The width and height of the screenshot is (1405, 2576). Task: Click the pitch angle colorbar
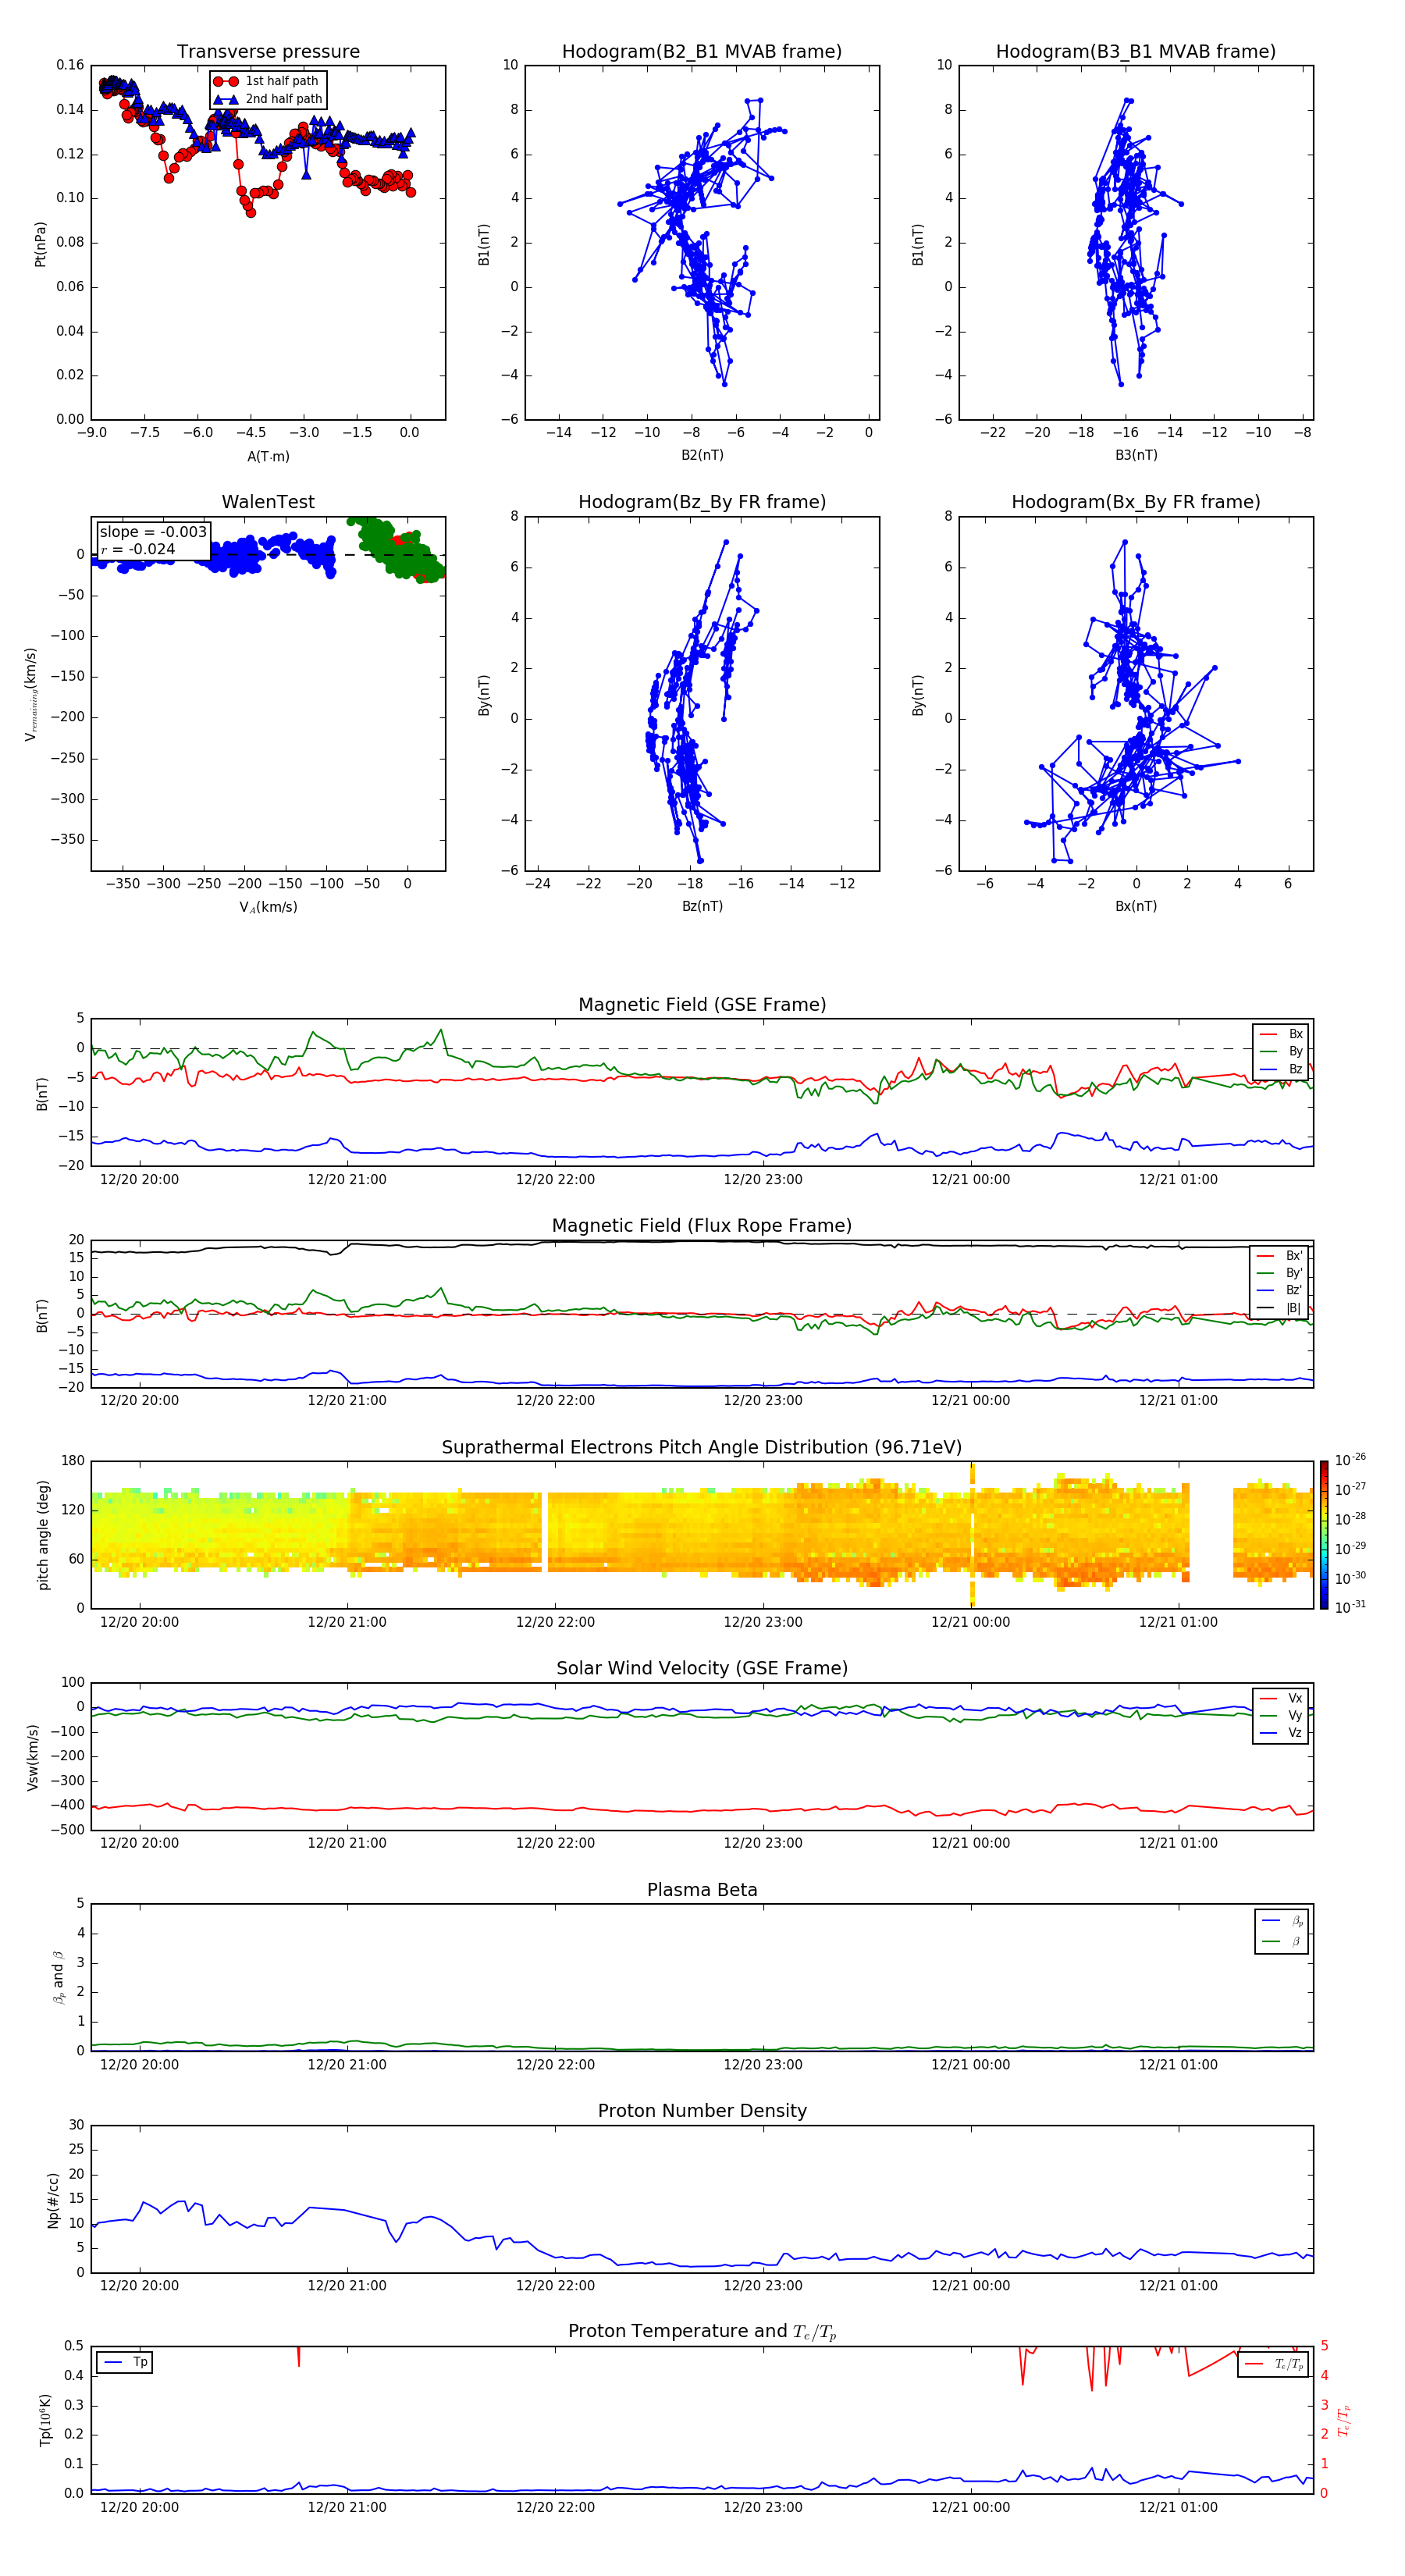(x=1324, y=1535)
